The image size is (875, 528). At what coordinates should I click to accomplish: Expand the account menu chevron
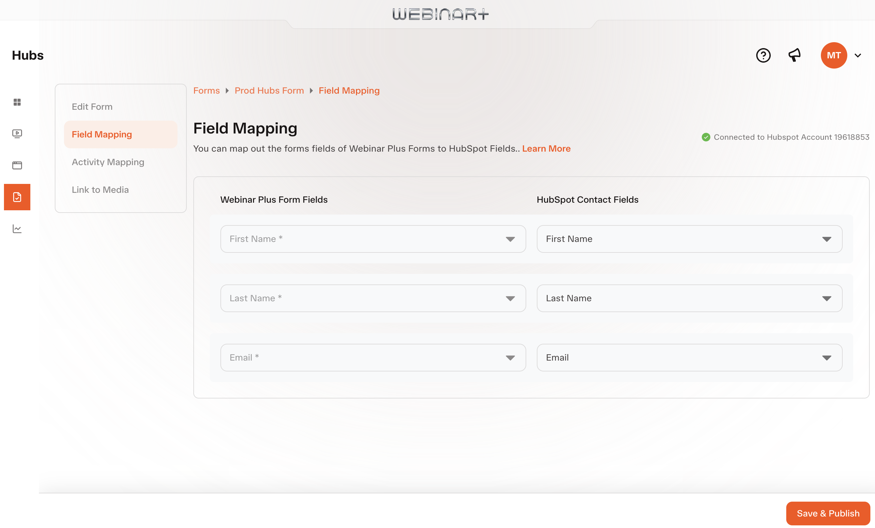pyautogui.click(x=858, y=55)
